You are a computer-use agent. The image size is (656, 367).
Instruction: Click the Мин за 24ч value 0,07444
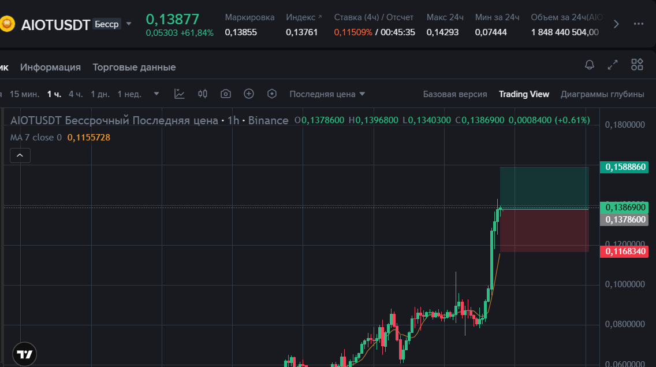pyautogui.click(x=491, y=32)
